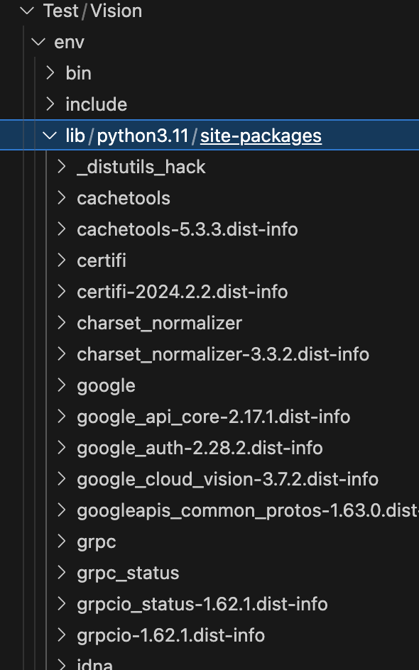
Task: Open the grpcio-1.62.1.dist-info folder
Action: tap(171, 635)
